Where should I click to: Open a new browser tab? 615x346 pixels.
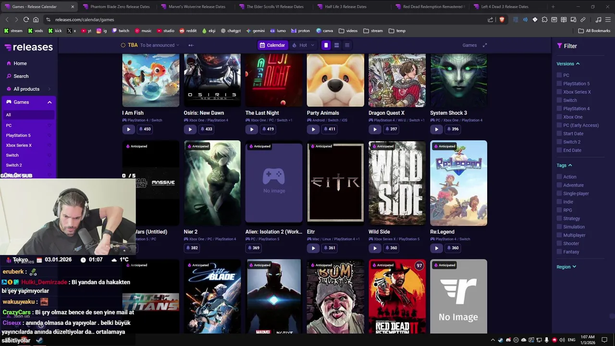coord(553,7)
